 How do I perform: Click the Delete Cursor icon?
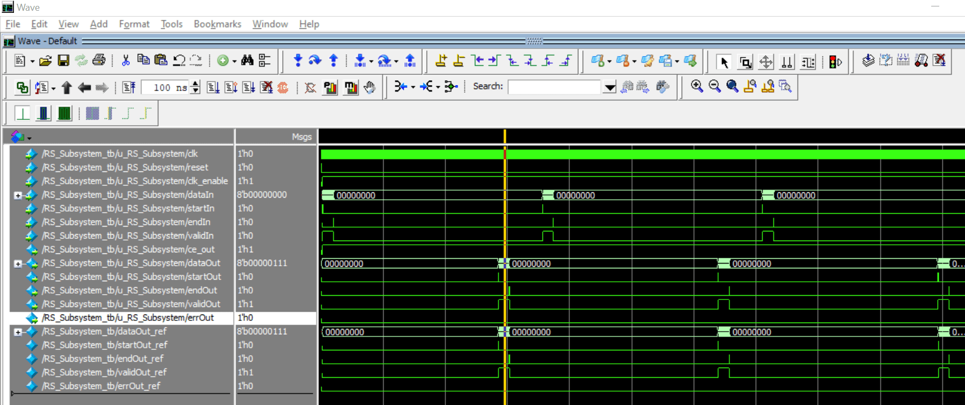pos(459,61)
